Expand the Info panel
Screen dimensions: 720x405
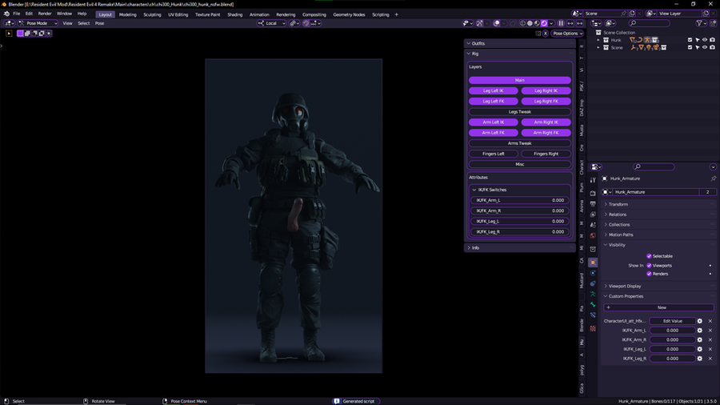520,247
